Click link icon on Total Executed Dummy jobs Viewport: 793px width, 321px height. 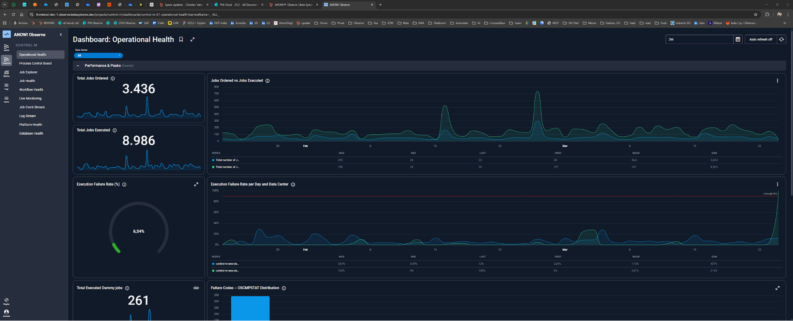196,288
